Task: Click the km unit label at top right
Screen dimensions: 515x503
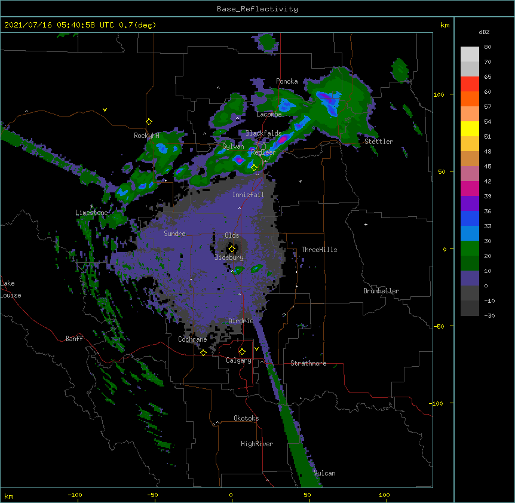Action: tap(445, 25)
